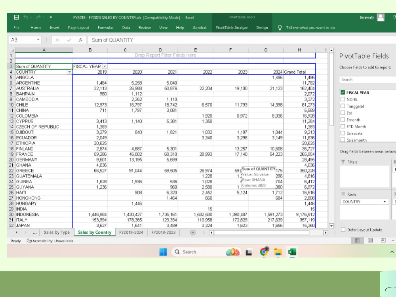Image resolution: width=396 pixels, height=297 pixels.
Task: Show previous sheet tabs arrow
Action: point(17,232)
